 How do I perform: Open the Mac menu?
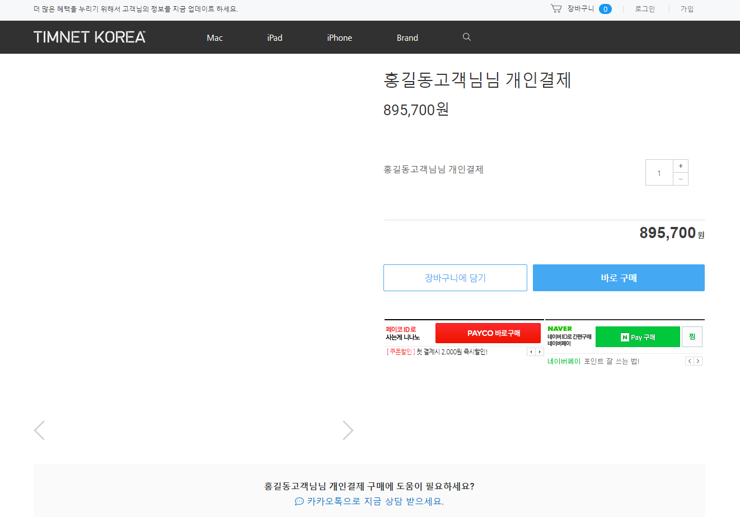point(214,38)
